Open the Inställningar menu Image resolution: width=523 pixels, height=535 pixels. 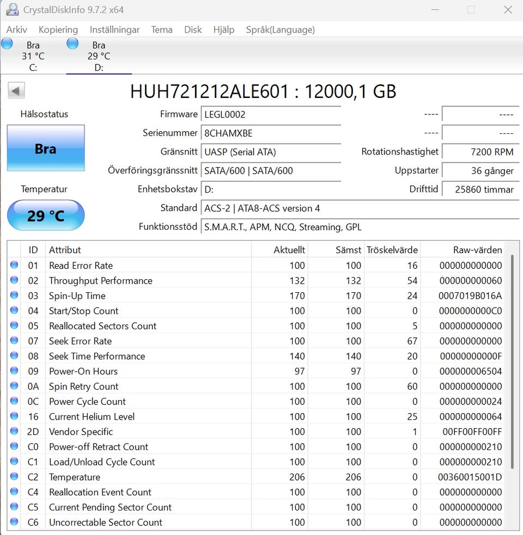tap(114, 29)
